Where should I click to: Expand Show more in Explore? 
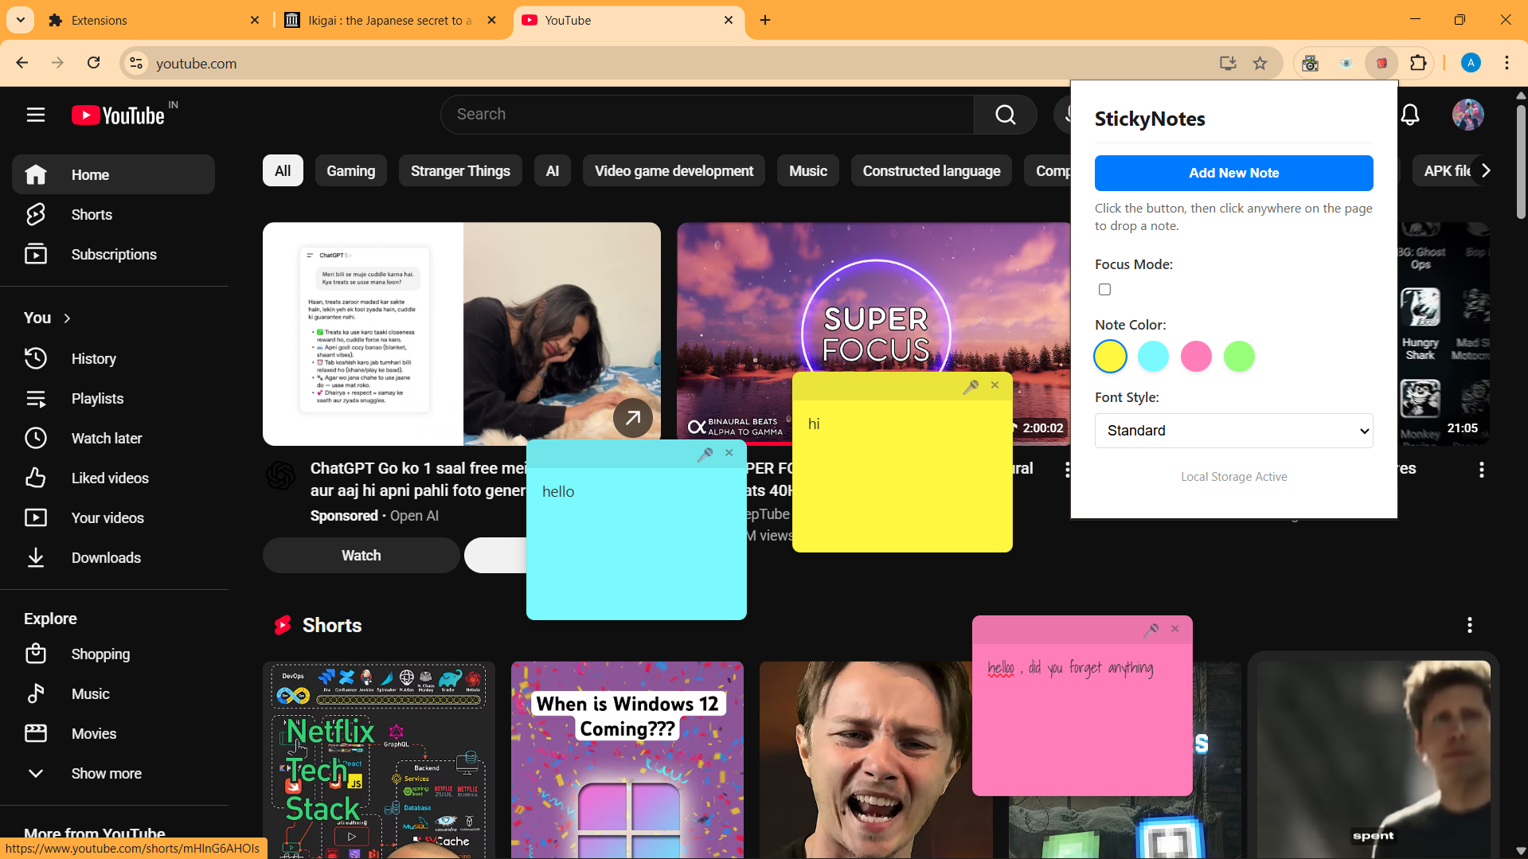107,774
